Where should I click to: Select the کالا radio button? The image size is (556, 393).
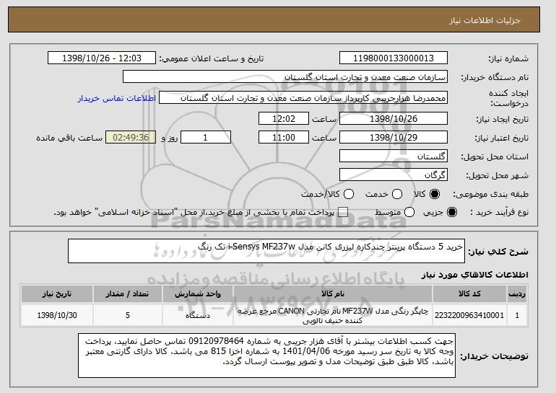pyautogui.click(x=435, y=194)
